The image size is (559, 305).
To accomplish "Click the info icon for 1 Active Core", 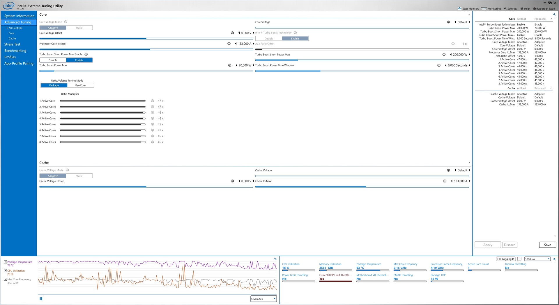I will click(x=152, y=101).
